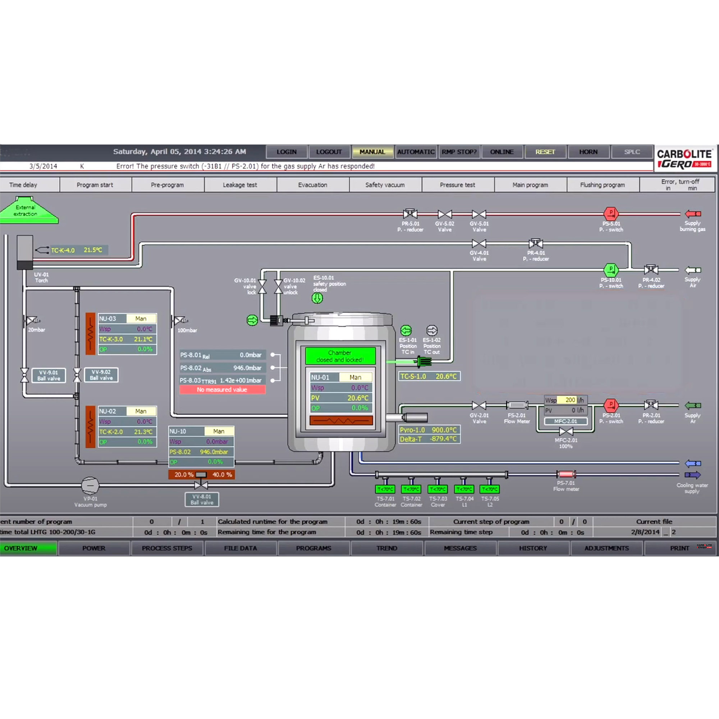
Task: Click the VP-01 vacuum pump icon
Action: click(90, 485)
